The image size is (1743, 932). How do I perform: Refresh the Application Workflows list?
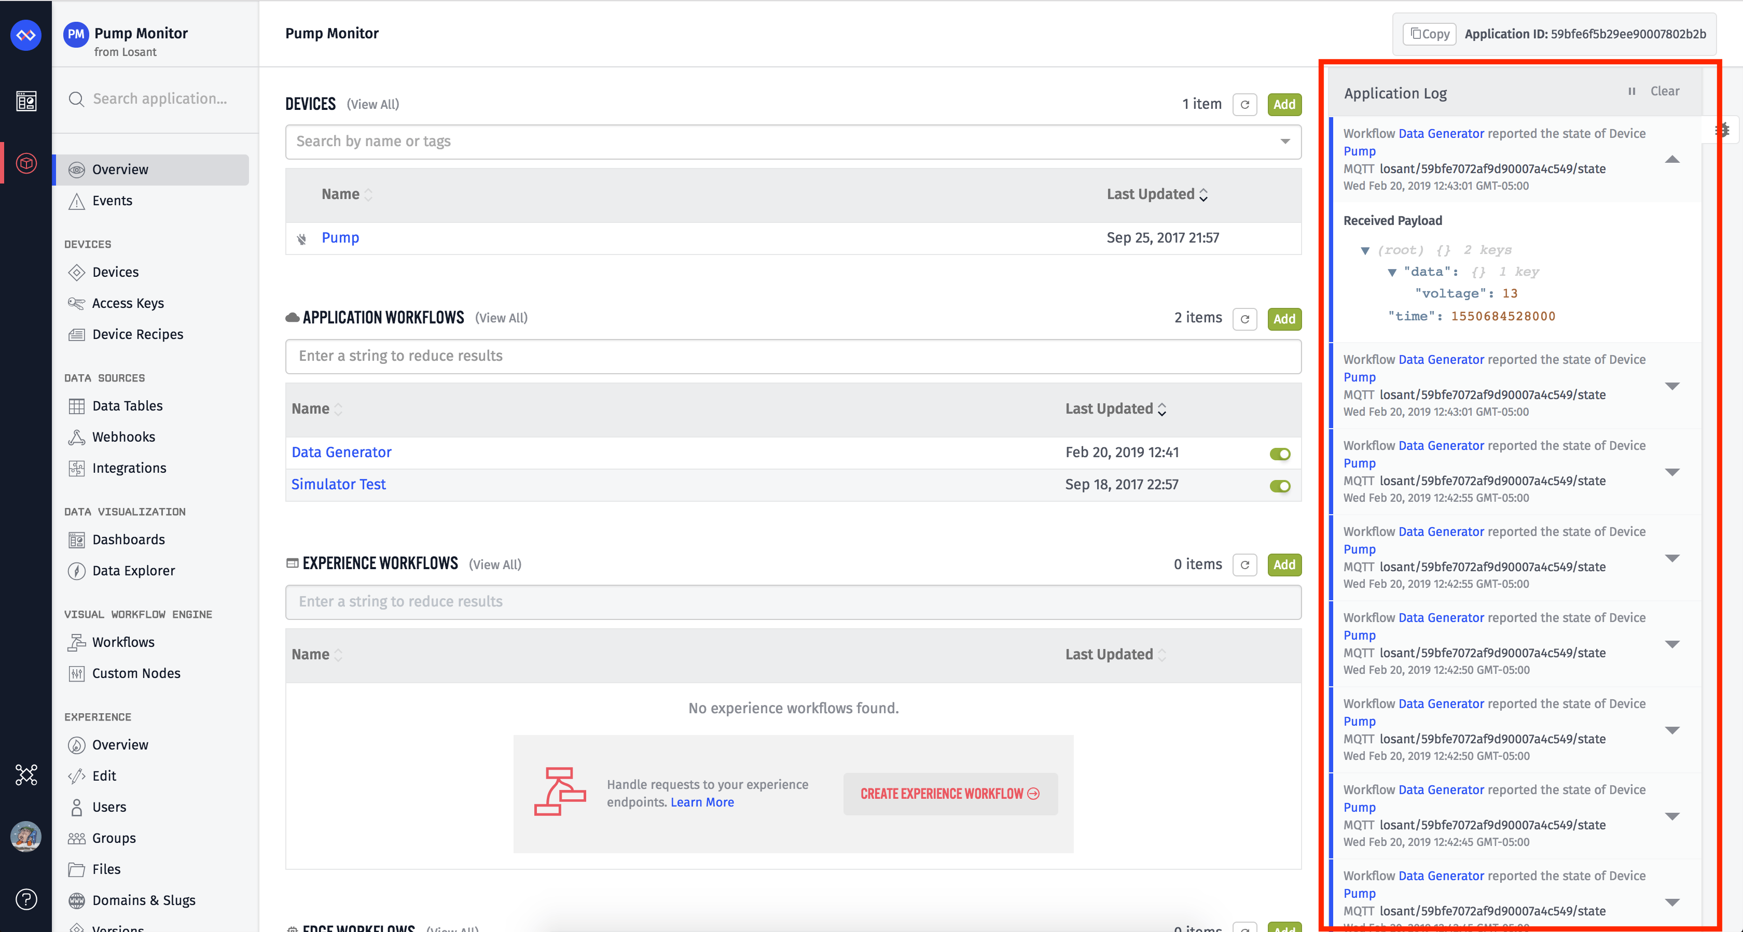tap(1244, 319)
